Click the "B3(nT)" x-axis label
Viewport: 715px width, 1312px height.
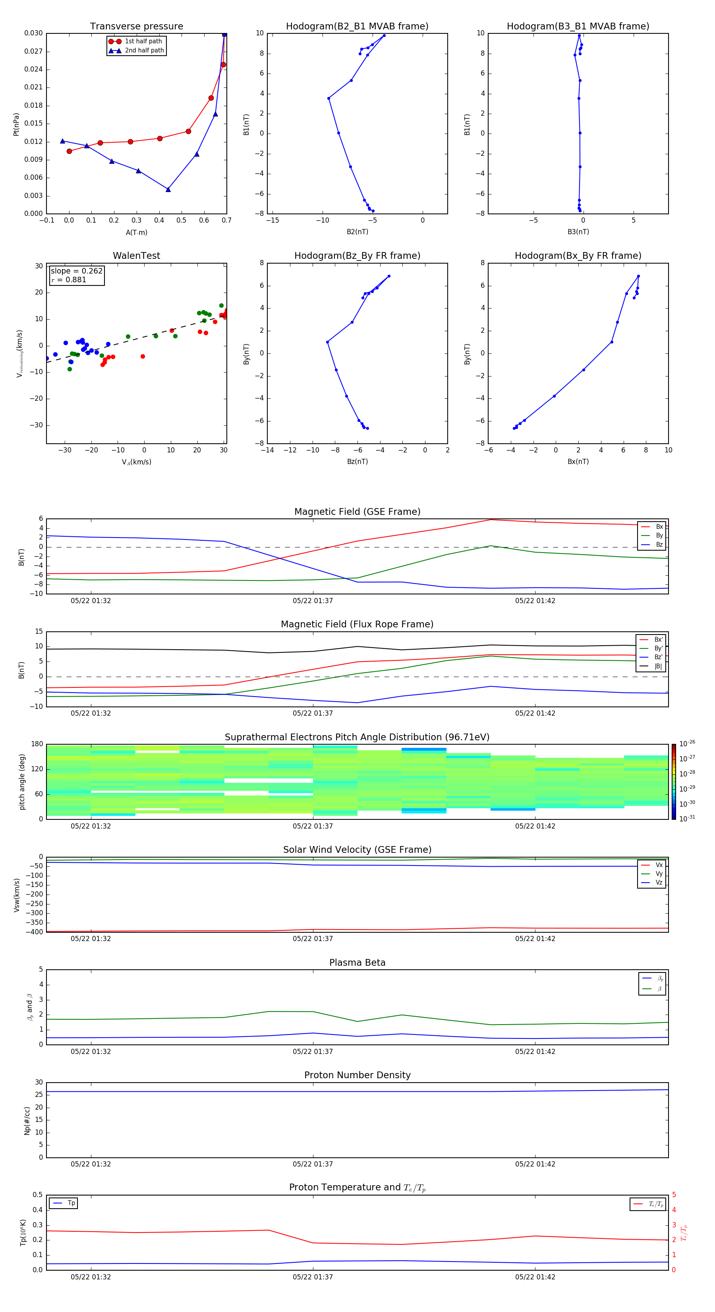click(578, 232)
